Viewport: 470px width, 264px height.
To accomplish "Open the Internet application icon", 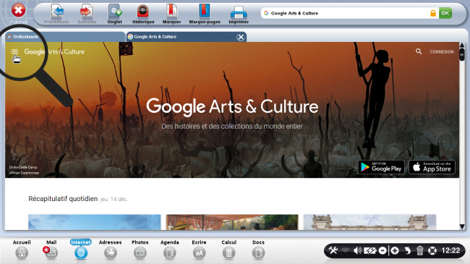I will click(81, 250).
